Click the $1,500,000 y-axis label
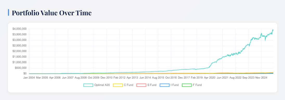Image resolution: width=285 pixels, height=100 pixels. [20, 57]
